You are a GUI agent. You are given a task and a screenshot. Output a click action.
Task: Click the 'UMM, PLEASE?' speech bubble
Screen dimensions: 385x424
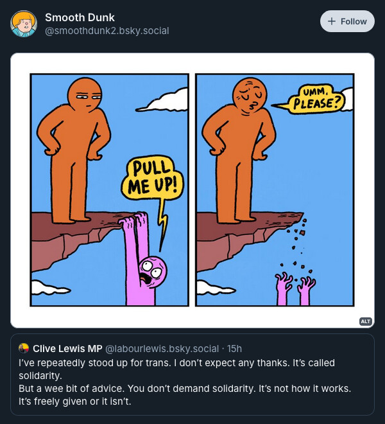point(315,100)
